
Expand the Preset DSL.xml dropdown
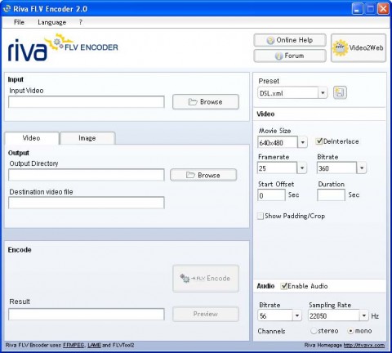pyautogui.click(x=323, y=93)
